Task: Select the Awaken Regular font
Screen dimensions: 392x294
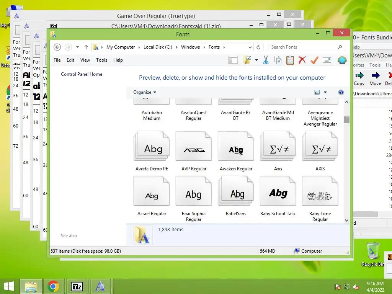Action: point(236,151)
